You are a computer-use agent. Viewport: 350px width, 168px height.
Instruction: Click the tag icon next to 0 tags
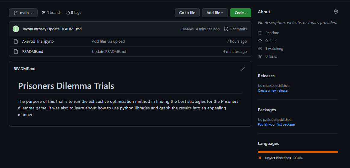68,13
